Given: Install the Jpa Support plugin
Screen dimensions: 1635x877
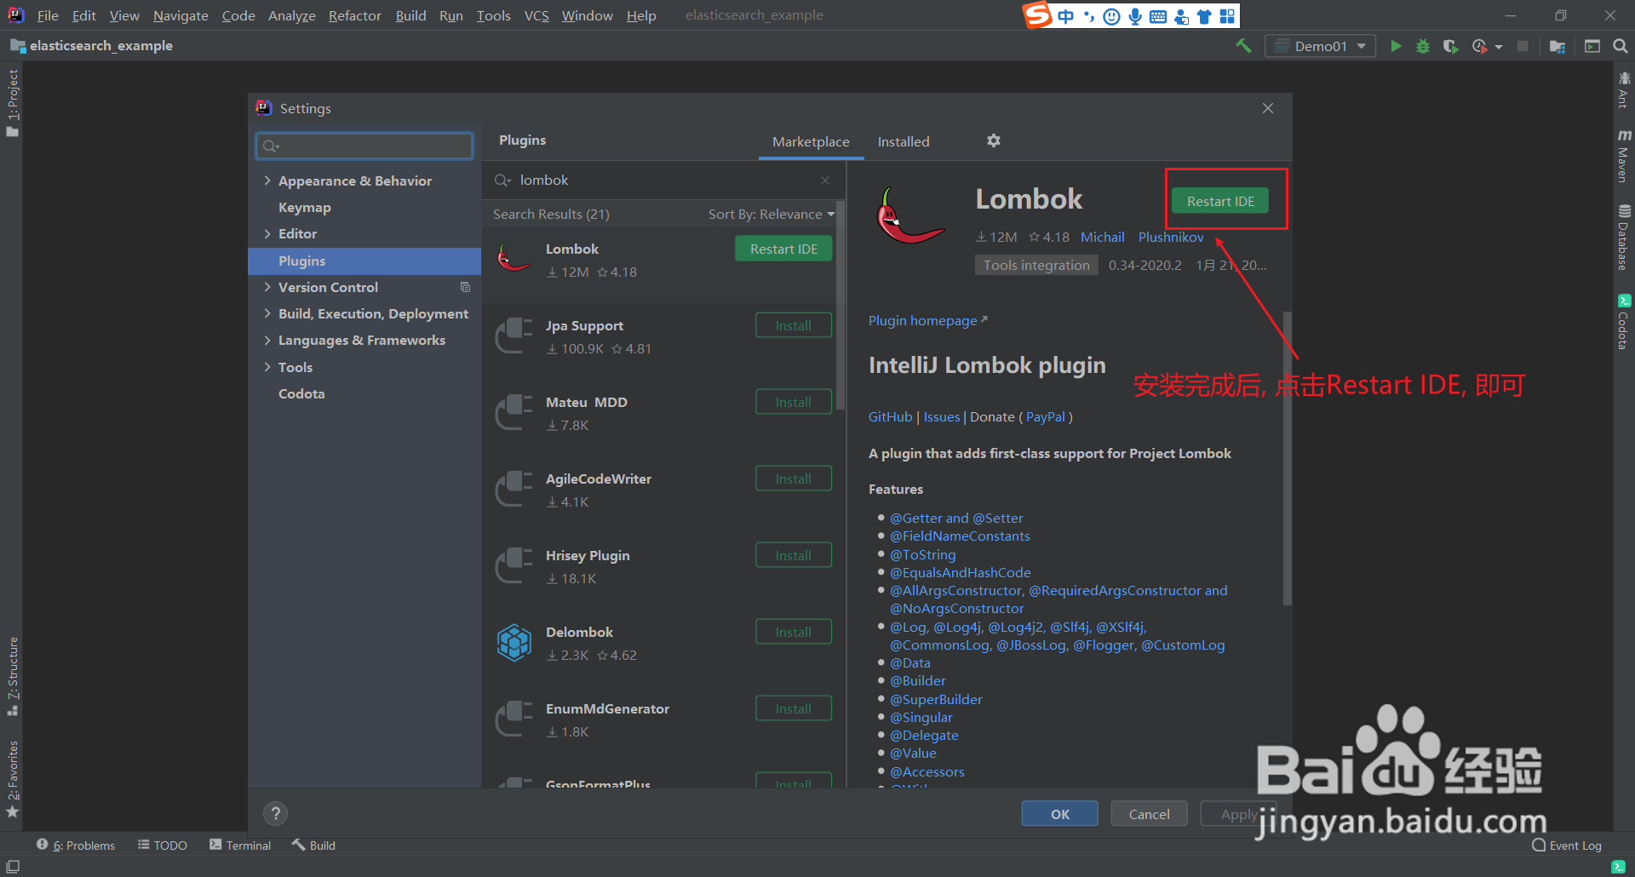Looking at the screenshot, I should click(x=794, y=325).
